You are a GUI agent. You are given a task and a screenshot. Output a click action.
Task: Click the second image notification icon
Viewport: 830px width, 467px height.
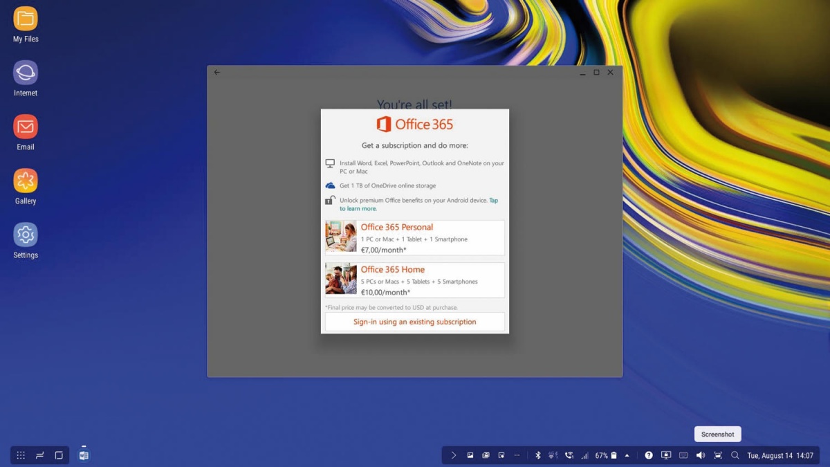coord(486,455)
